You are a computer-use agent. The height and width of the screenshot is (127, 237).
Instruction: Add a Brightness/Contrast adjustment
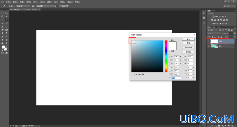(x=213, y=17)
